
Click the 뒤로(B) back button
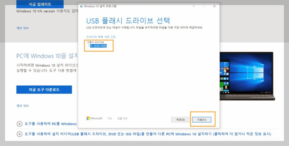(x=181, y=120)
